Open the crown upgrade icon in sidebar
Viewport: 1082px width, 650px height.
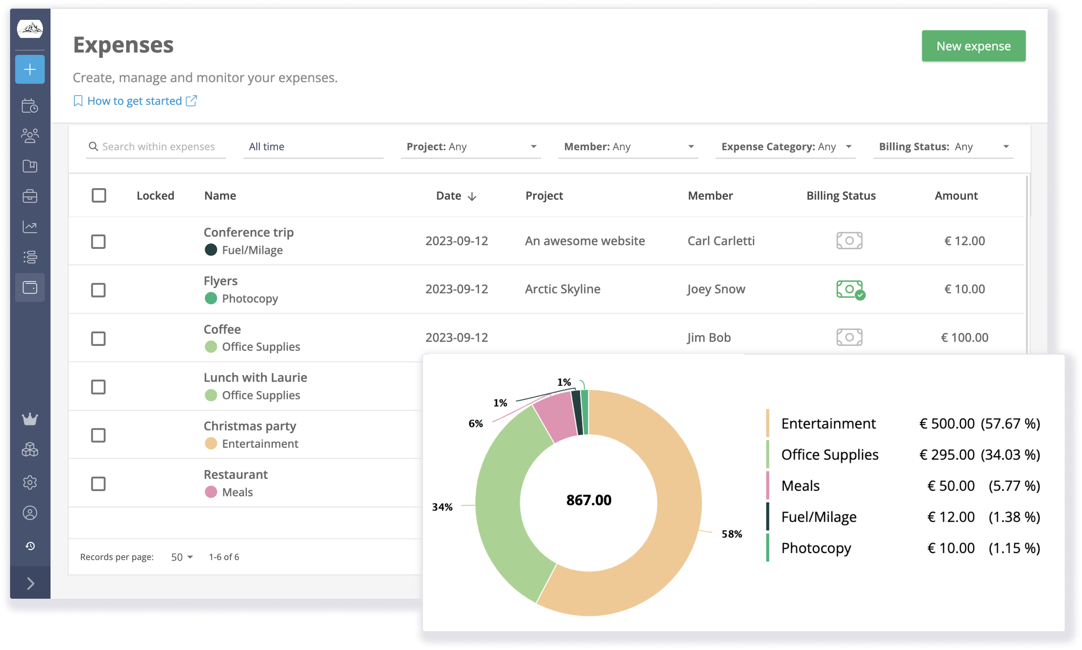pos(30,420)
